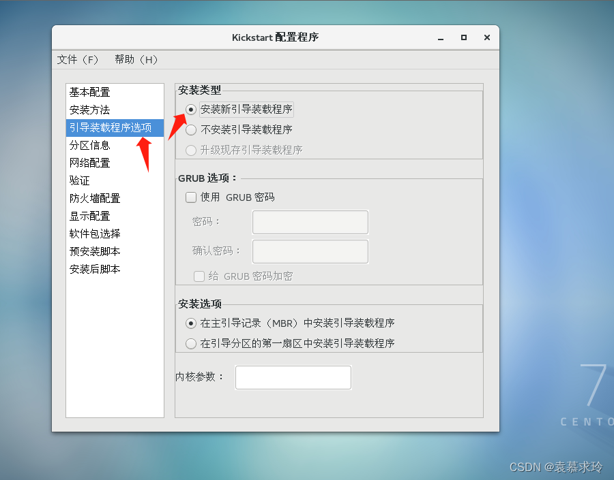Toggle 给 GRUB 密码加密 checkbox
614x480 pixels.
click(x=199, y=276)
